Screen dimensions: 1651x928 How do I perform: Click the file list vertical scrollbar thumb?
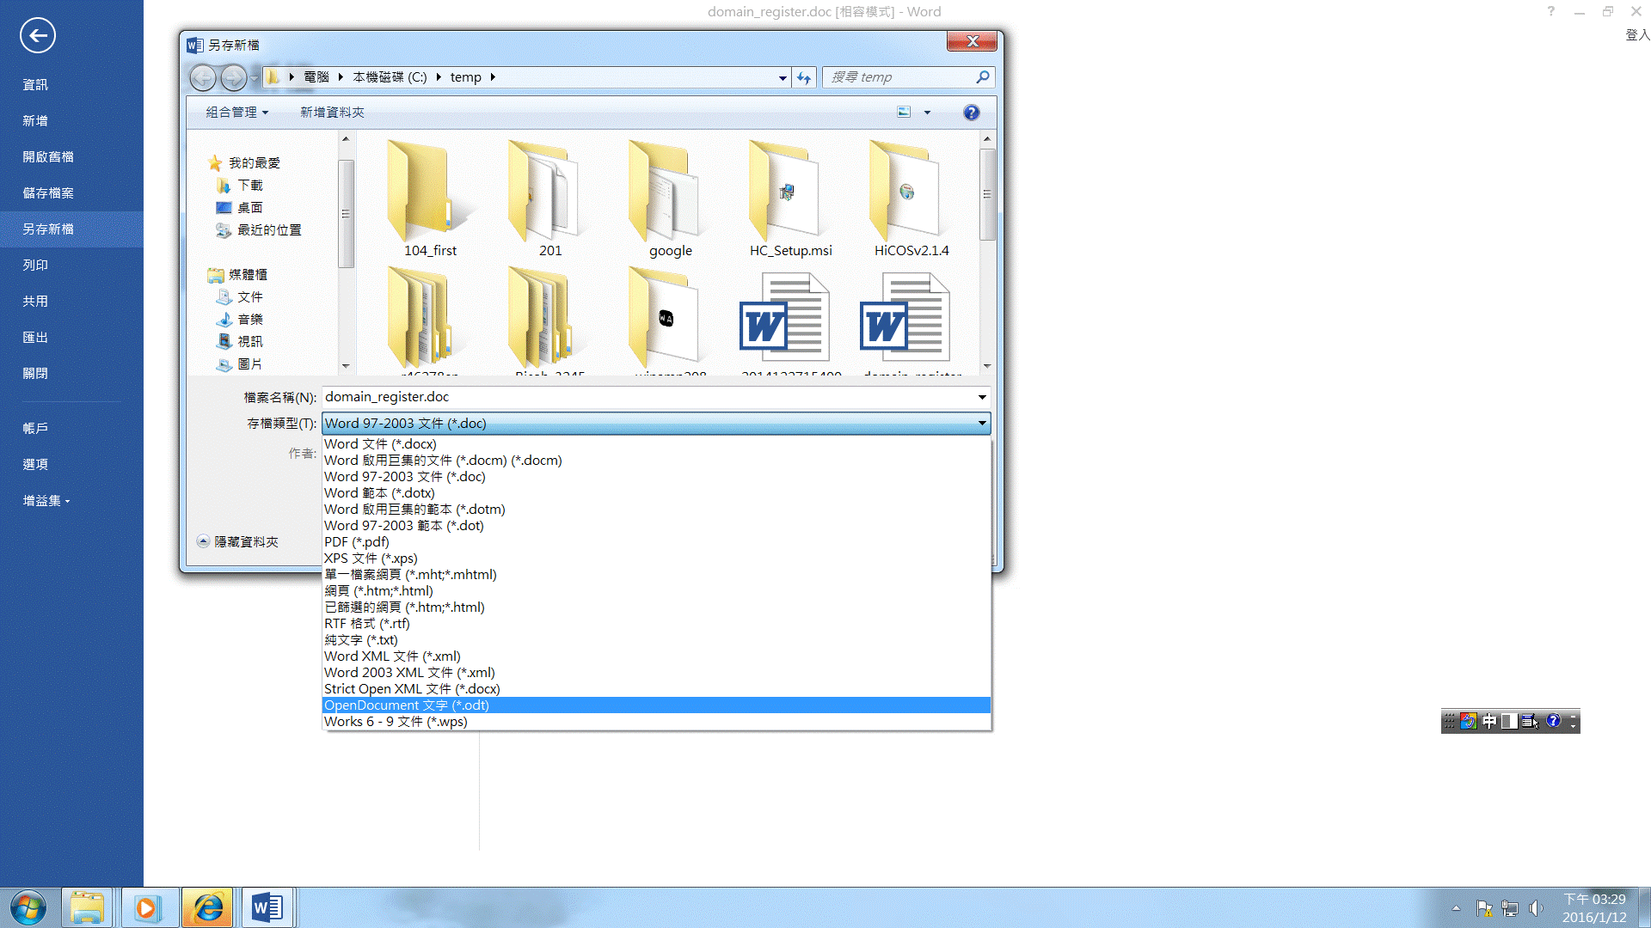987,194
